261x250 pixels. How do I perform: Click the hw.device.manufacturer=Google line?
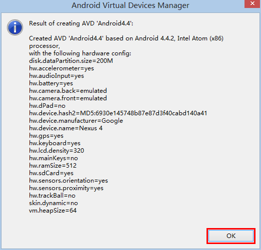pos(76,121)
